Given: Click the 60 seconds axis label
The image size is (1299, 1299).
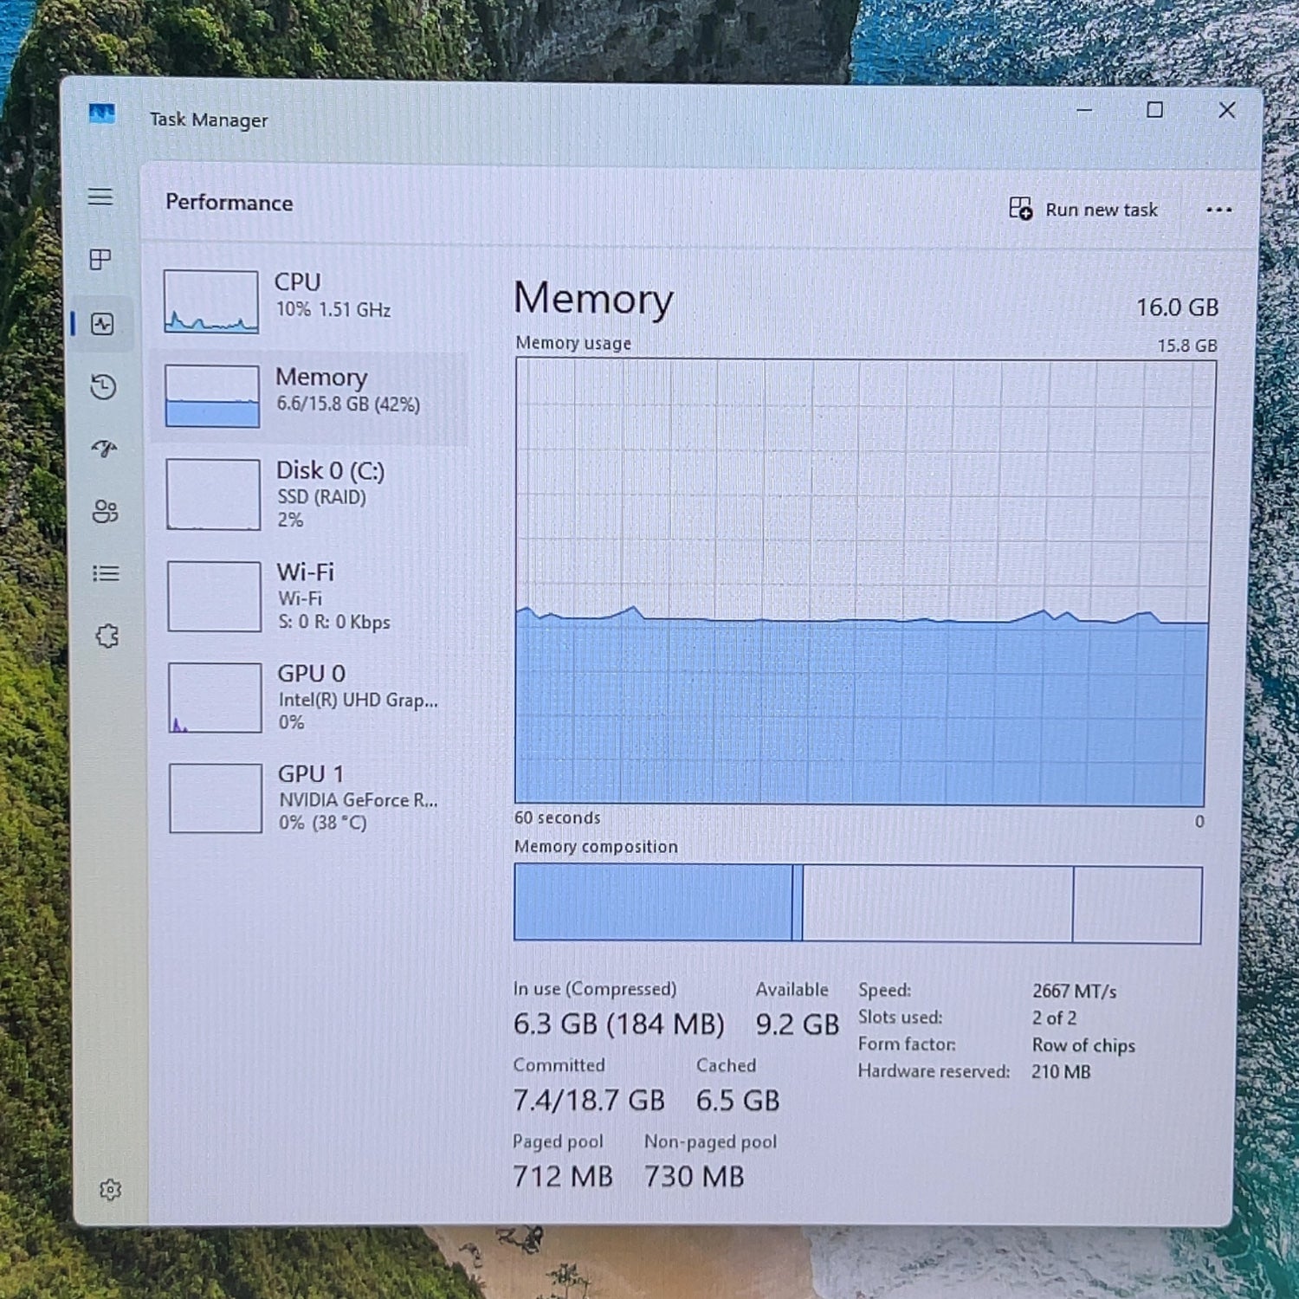Looking at the screenshot, I should coord(557,818).
